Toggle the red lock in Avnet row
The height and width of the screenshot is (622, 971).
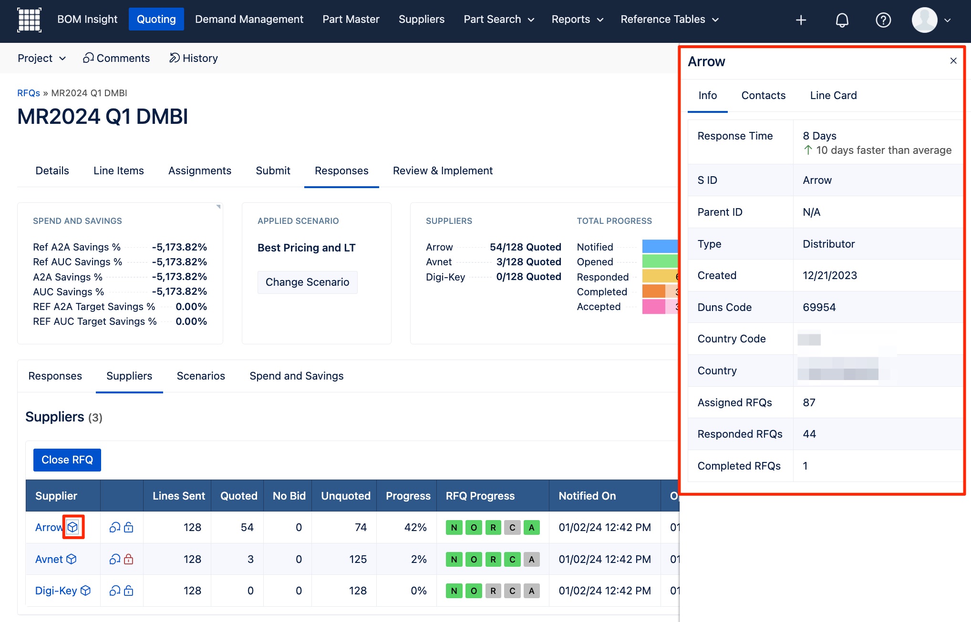pos(129,559)
